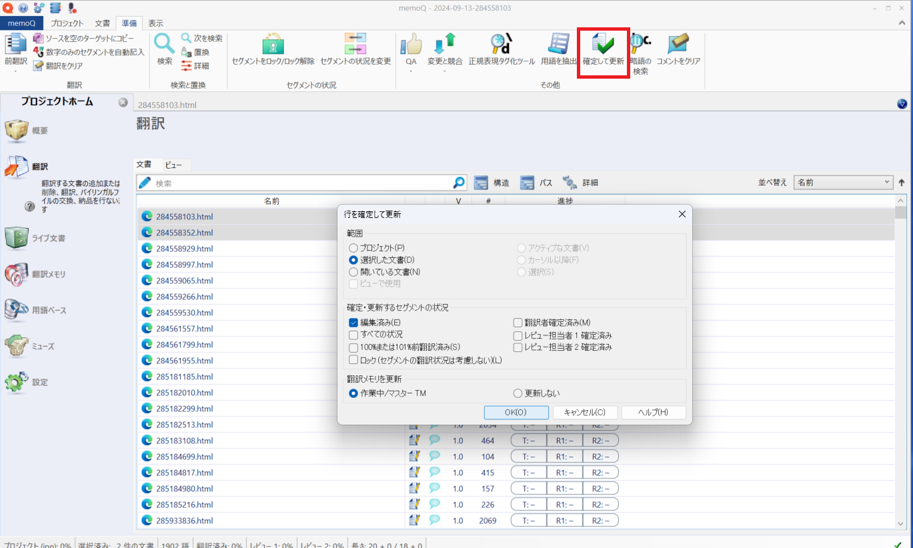Viewport: 913px width, 548px height.
Task: Select the プロジェクト(P) radio button
Action: pyautogui.click(x=353, y=247)
